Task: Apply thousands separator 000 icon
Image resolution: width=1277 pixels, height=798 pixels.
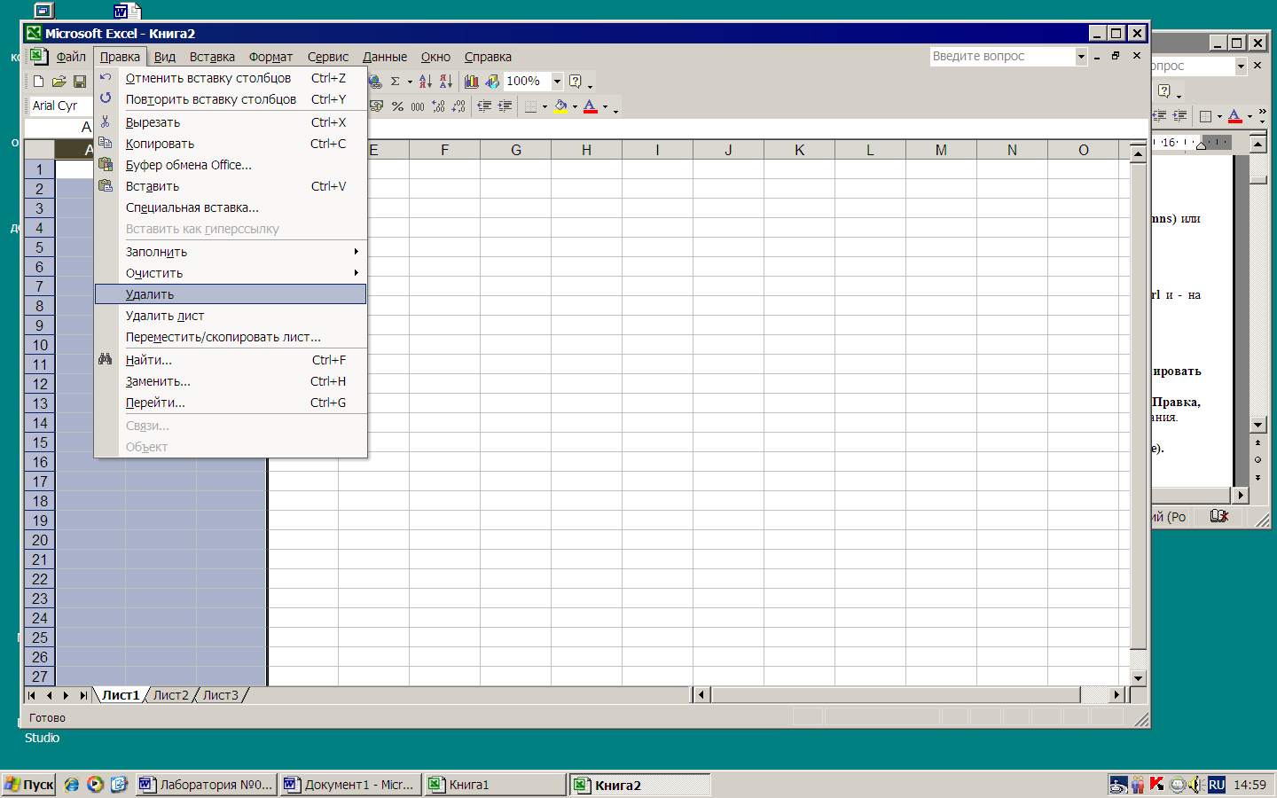Action: [418, 106]
